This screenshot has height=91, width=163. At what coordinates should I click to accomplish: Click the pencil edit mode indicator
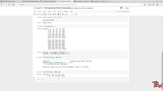(x=121, y=11)
